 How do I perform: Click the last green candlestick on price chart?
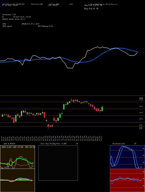point(102,109)
